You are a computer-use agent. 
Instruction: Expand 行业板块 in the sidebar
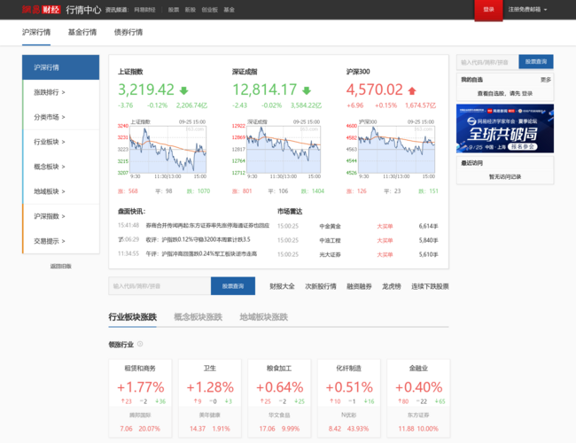pyautogui.click(x=50, y=142)
